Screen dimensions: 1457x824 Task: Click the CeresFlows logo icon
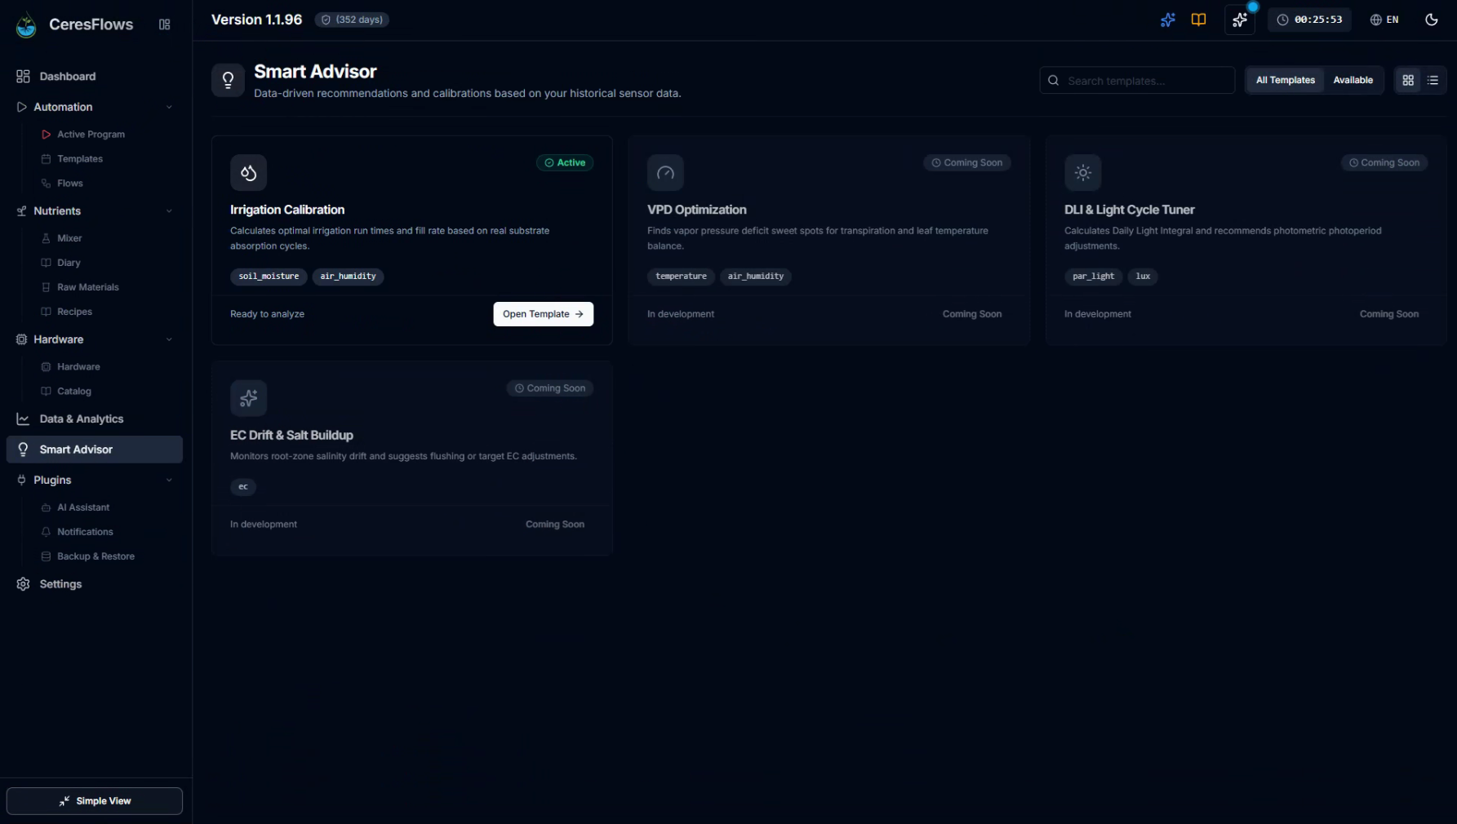click(x=26, y=25)
